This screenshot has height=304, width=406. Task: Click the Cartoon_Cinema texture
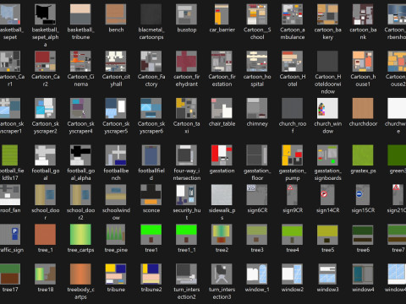coord(80,61)
